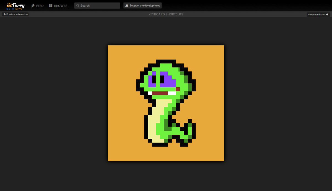Screen dimensions: 332x191
Task: Click the magnifier icon in Search box
Action: (78, 6)
